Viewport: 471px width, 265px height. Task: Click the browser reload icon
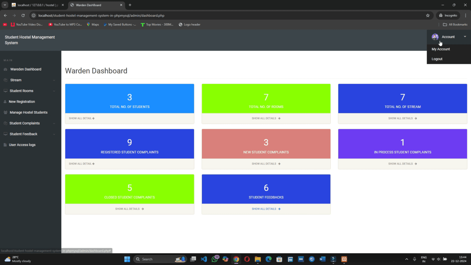(23, 15)
